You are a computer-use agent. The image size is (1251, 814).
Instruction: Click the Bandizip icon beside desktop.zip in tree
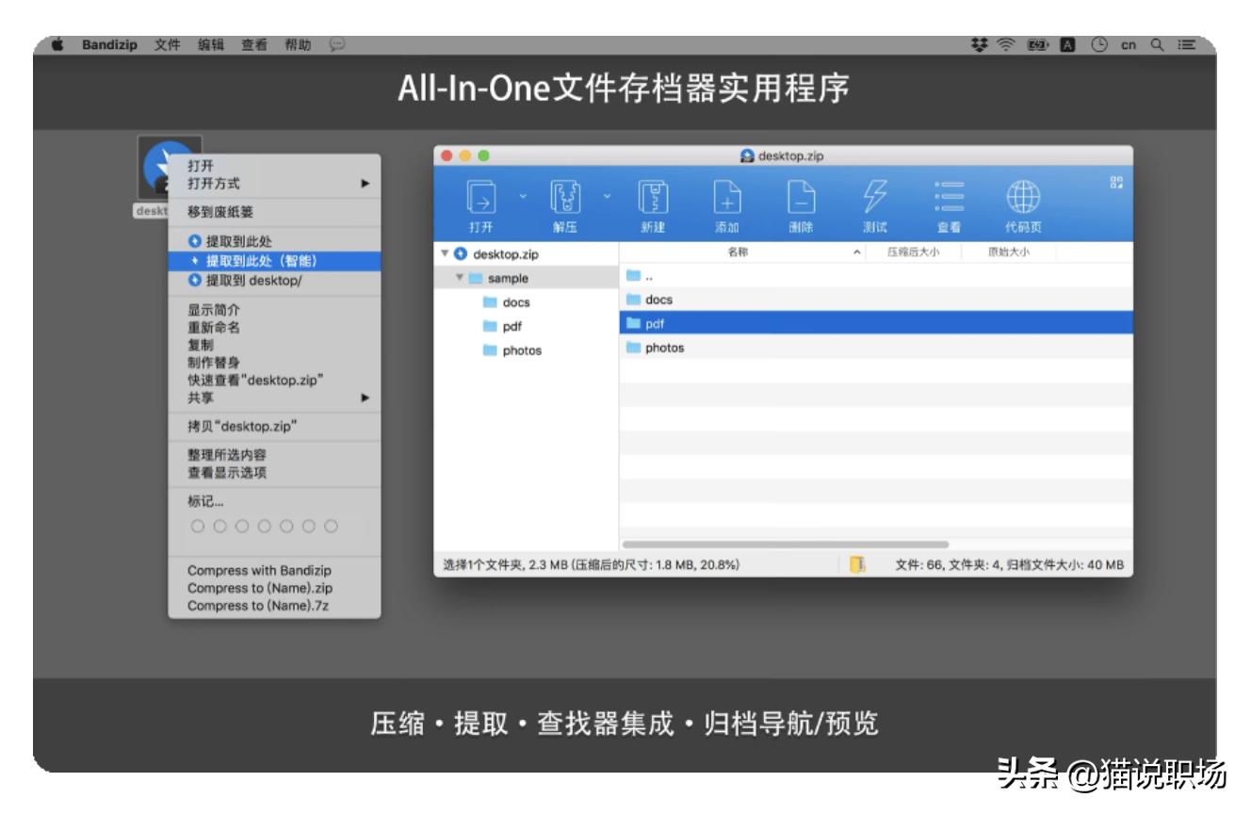pyautogui.click(x=460, y=253)
